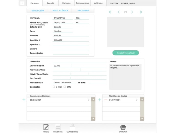Jump to last patient record with double arrow
This screenshot has height=133, width=175.
point(141,12)
